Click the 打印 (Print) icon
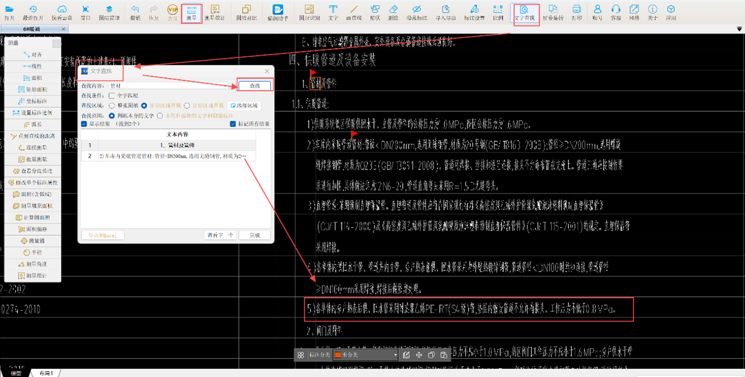 (577, 13)
